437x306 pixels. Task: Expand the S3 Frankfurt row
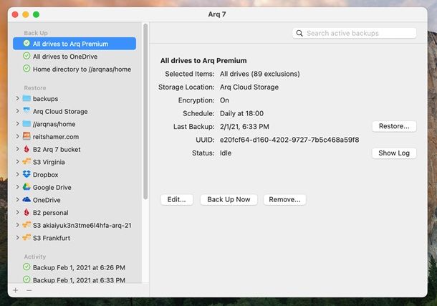(17, 238)
